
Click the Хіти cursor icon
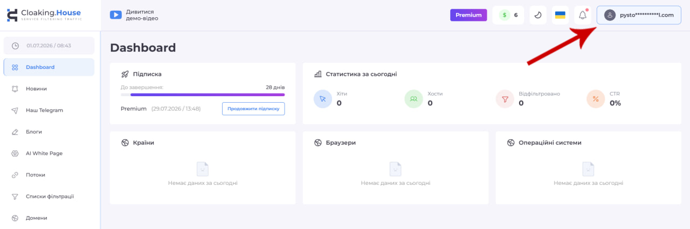click(323, 99)
